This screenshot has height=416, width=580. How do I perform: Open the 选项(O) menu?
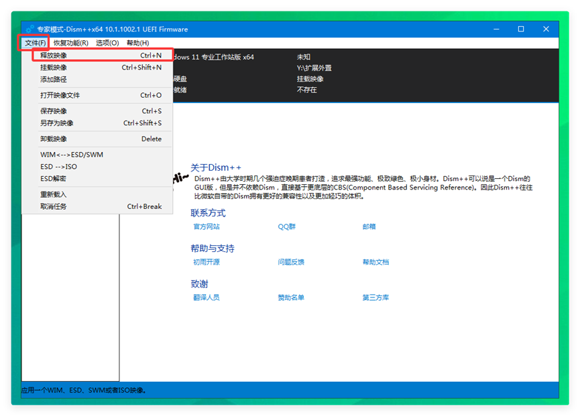click(x=106, y=42)
